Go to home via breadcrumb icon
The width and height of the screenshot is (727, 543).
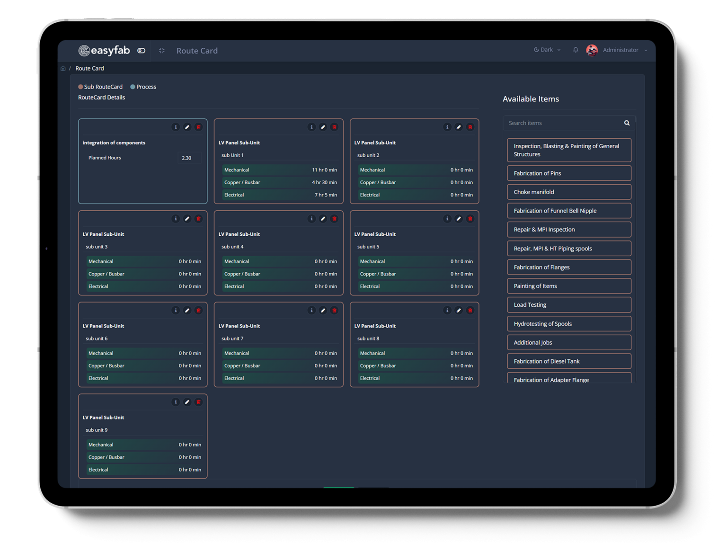coord(63,69)
